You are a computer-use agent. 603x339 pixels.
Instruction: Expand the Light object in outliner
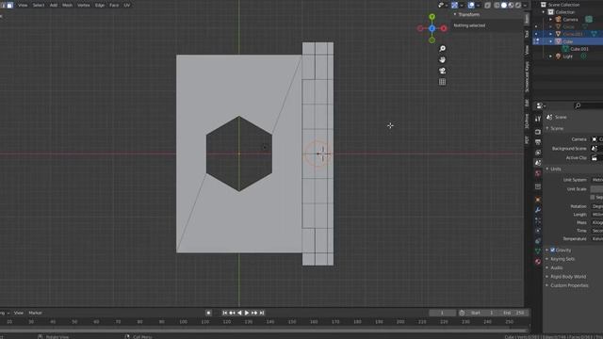(550, 56)
